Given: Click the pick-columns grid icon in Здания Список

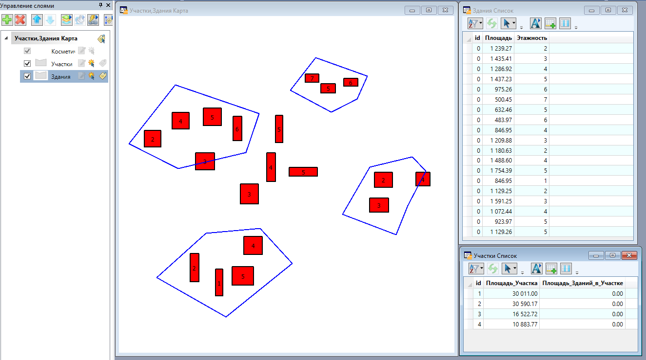Looking at the screenshot, I should pos(565,23).
